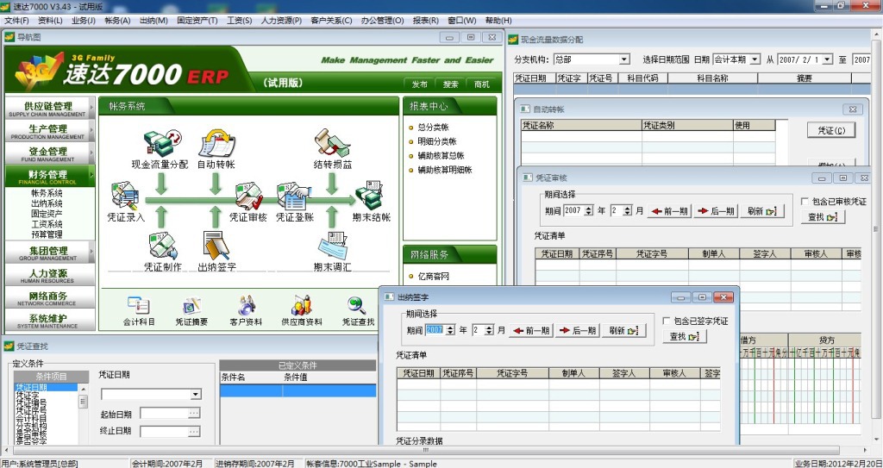Select 系统维护 sidebar module
This screenshot has width=883, height=468.
(48, 321)
